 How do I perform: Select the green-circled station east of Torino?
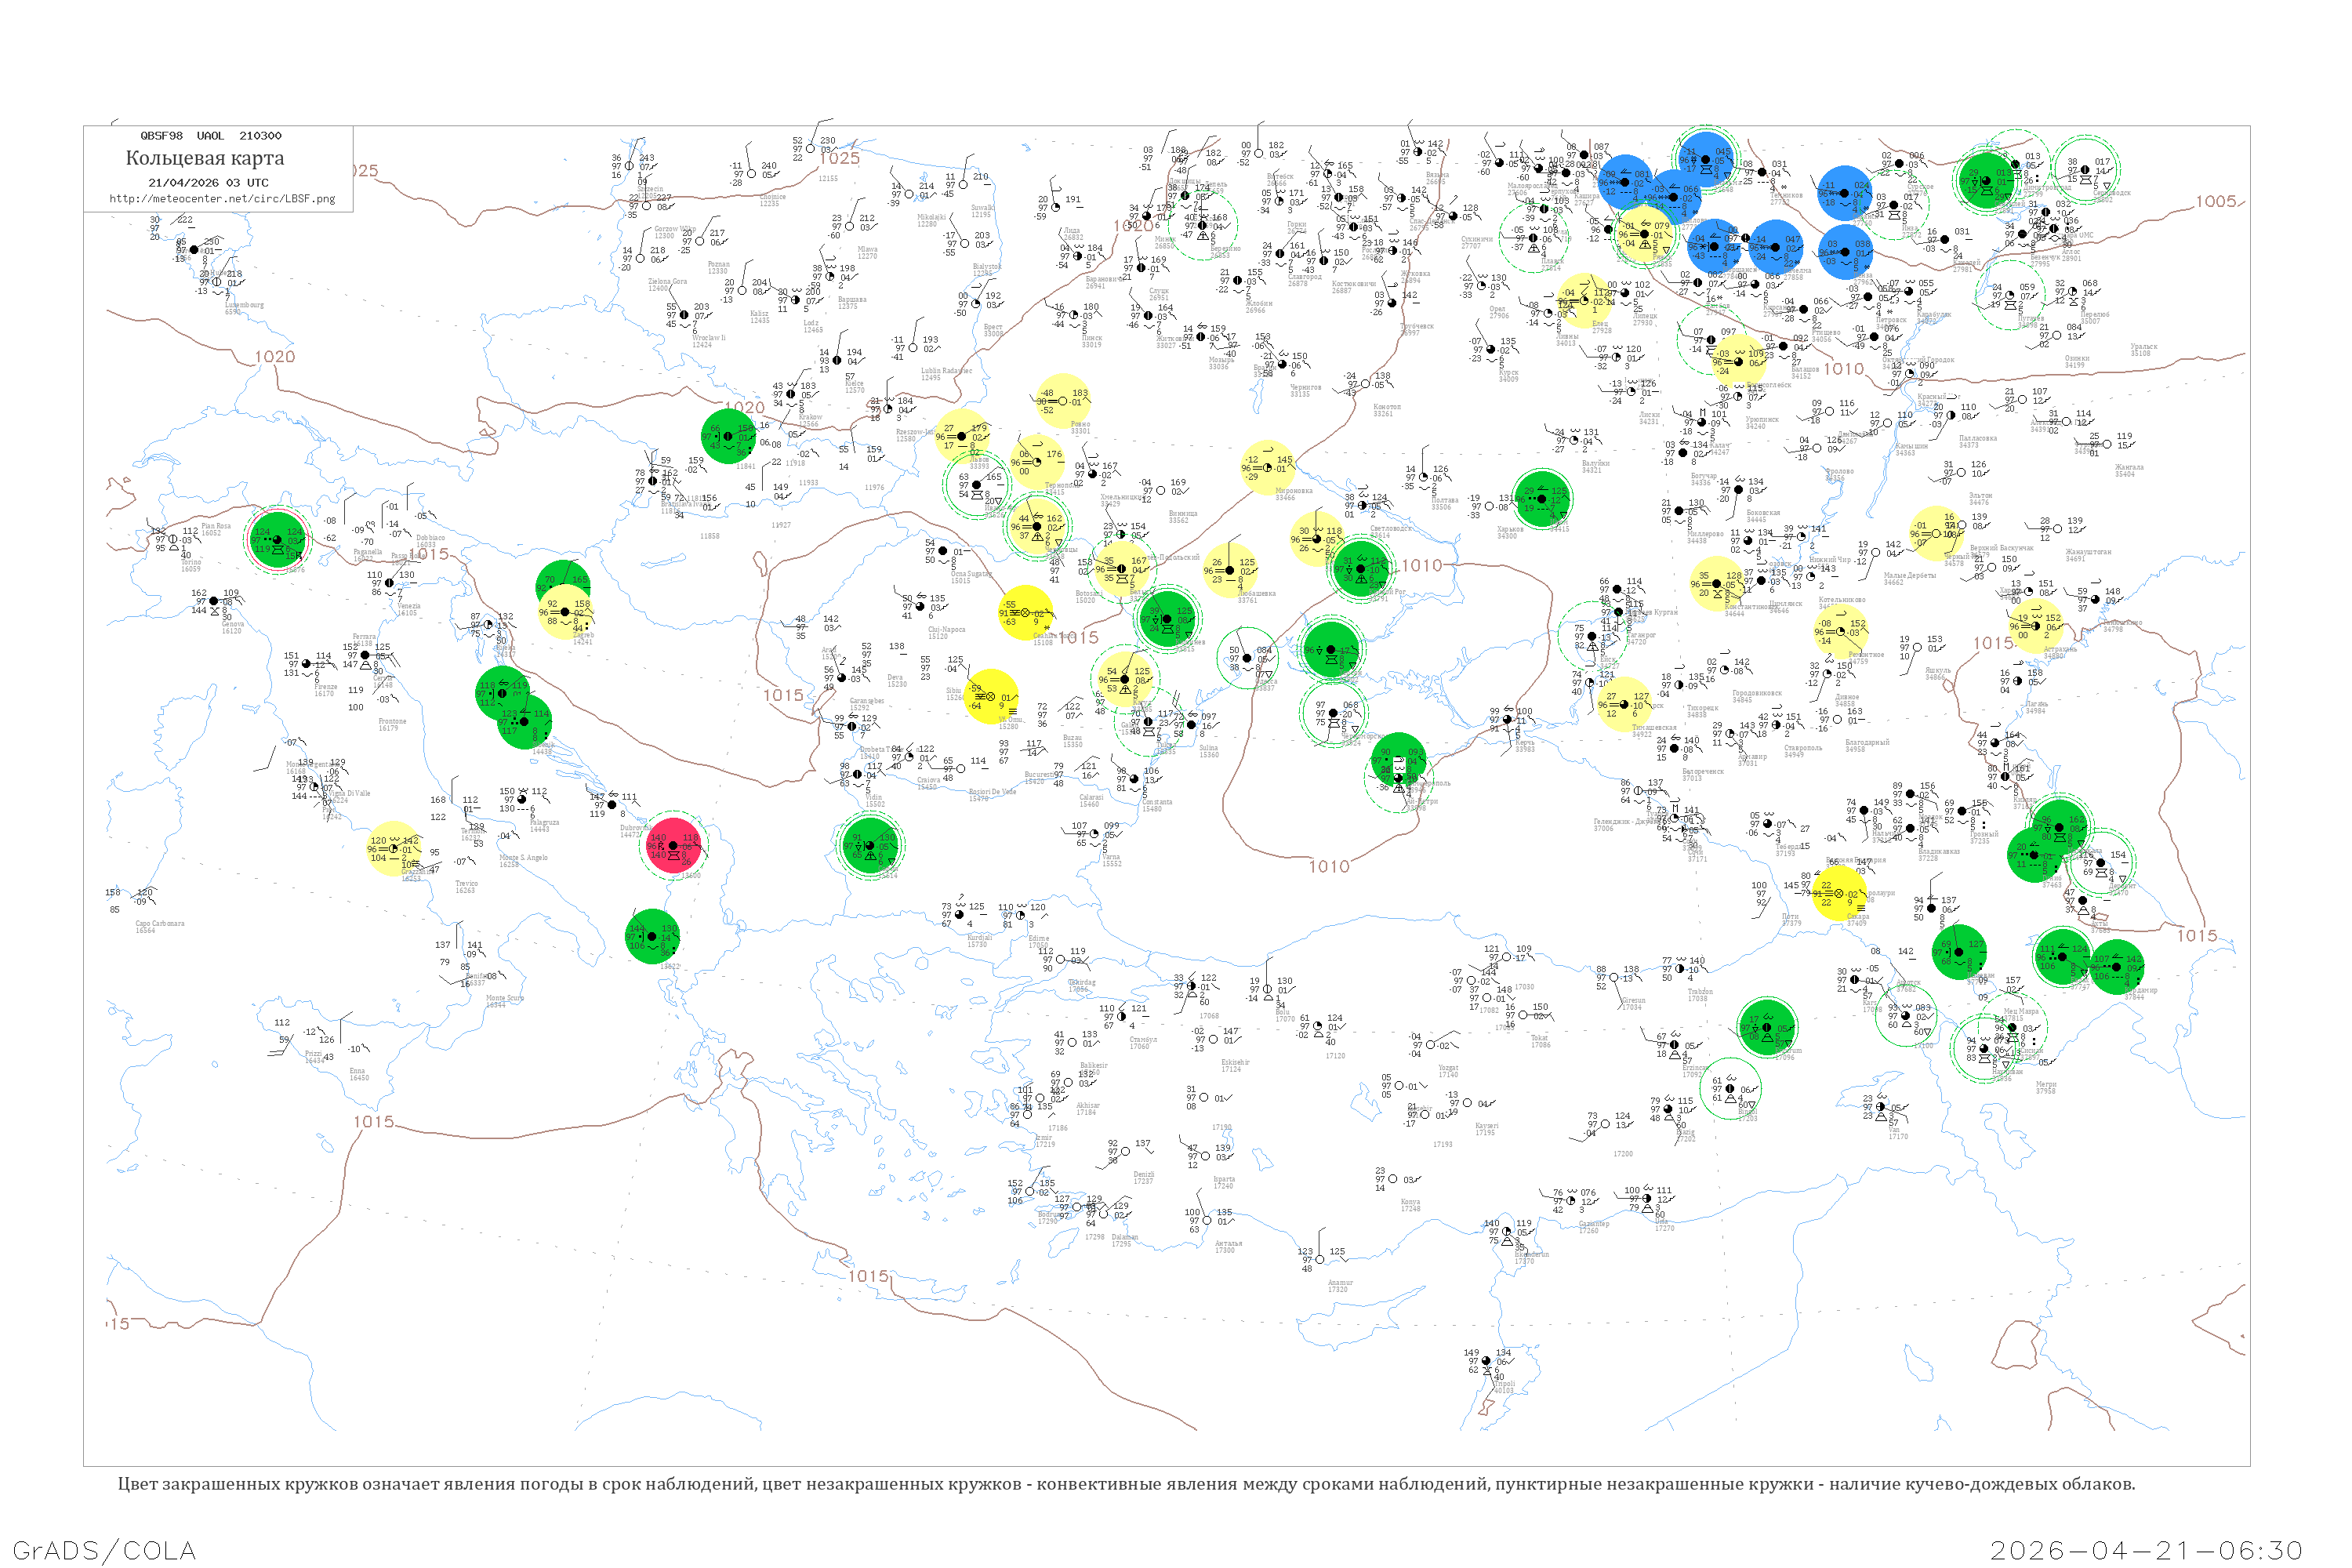[277, 539]
